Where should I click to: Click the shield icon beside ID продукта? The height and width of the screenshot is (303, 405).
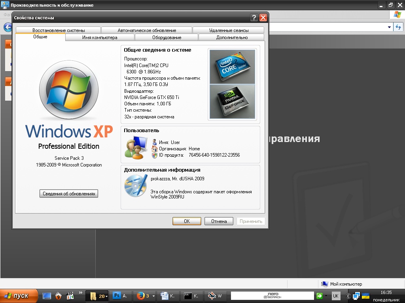[x=155, y=155]
